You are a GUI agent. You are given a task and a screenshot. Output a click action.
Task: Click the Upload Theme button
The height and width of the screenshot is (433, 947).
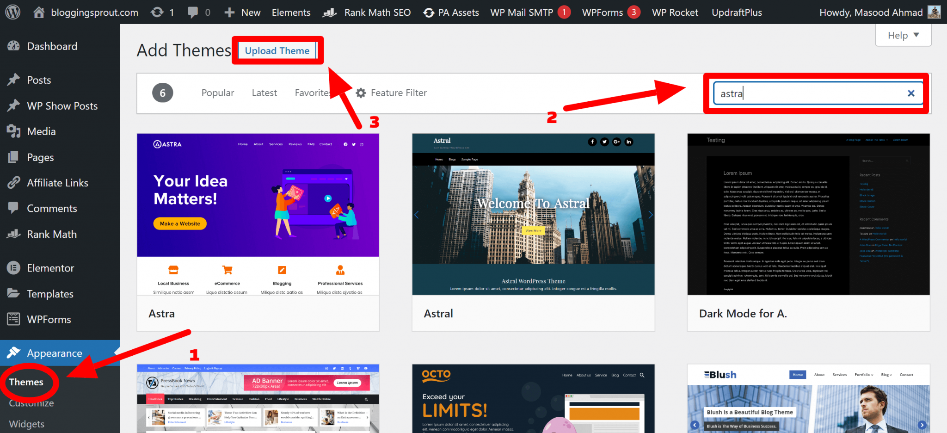click(277, 51)
